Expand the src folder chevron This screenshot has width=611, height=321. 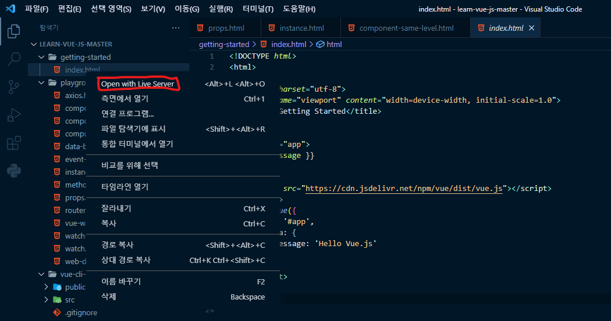[47, 300]
